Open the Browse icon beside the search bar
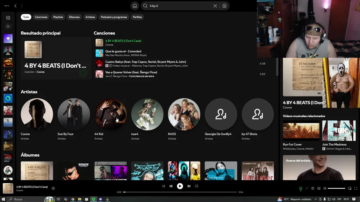360x202 pixels. click(224, 6)
